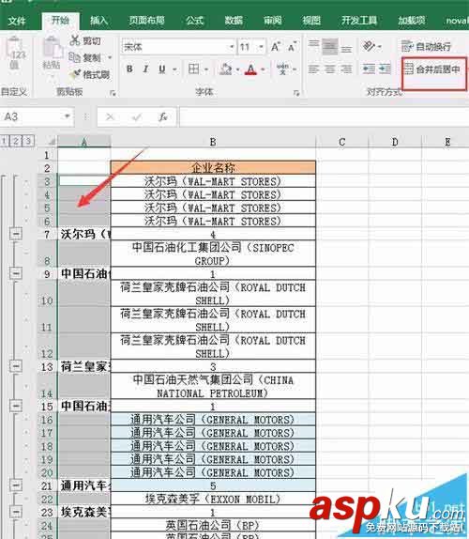Click the Center horizontally icon

pyautogui.click(x=330, y=69)
